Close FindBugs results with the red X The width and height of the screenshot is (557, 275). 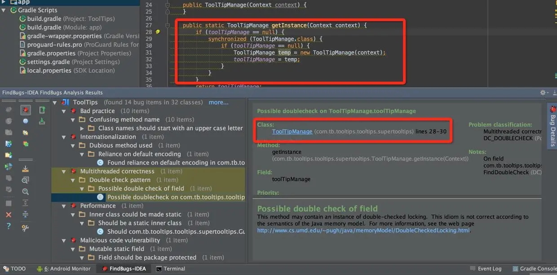(9, 214)
